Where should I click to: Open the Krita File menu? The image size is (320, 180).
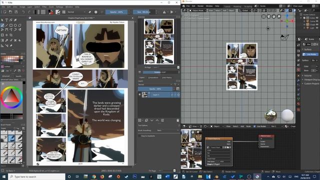(x=3, y=6)
